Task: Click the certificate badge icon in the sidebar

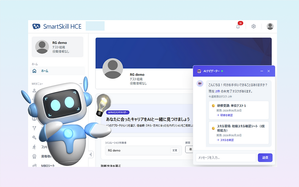Action: tap(34, 156)
